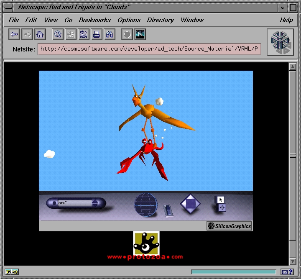Image resolution: width=301 pixels, height=279 pixels.
Task: Open the Options menu
Action: (129, 20)
